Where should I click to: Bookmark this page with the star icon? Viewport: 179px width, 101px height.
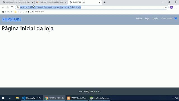(x=166, y=7)
